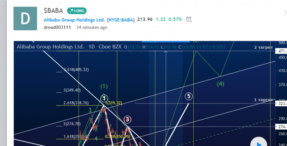Click the author avatar with letter D
Screen dimensions: 287x146
pyautogui.click(x=25, y=18)
